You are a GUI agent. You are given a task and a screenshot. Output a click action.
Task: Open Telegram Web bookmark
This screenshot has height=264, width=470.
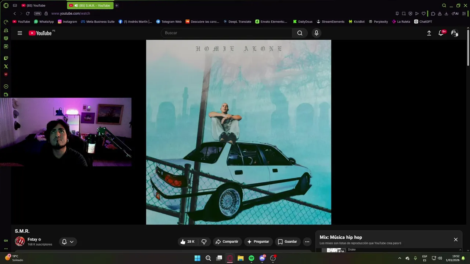tap(169, 22)
